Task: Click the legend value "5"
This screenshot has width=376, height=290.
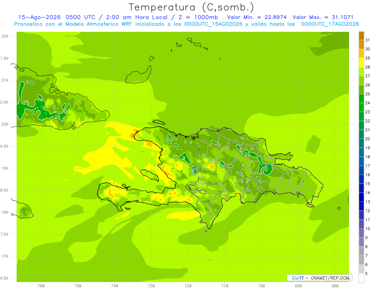Action: (x=367, y=274)
